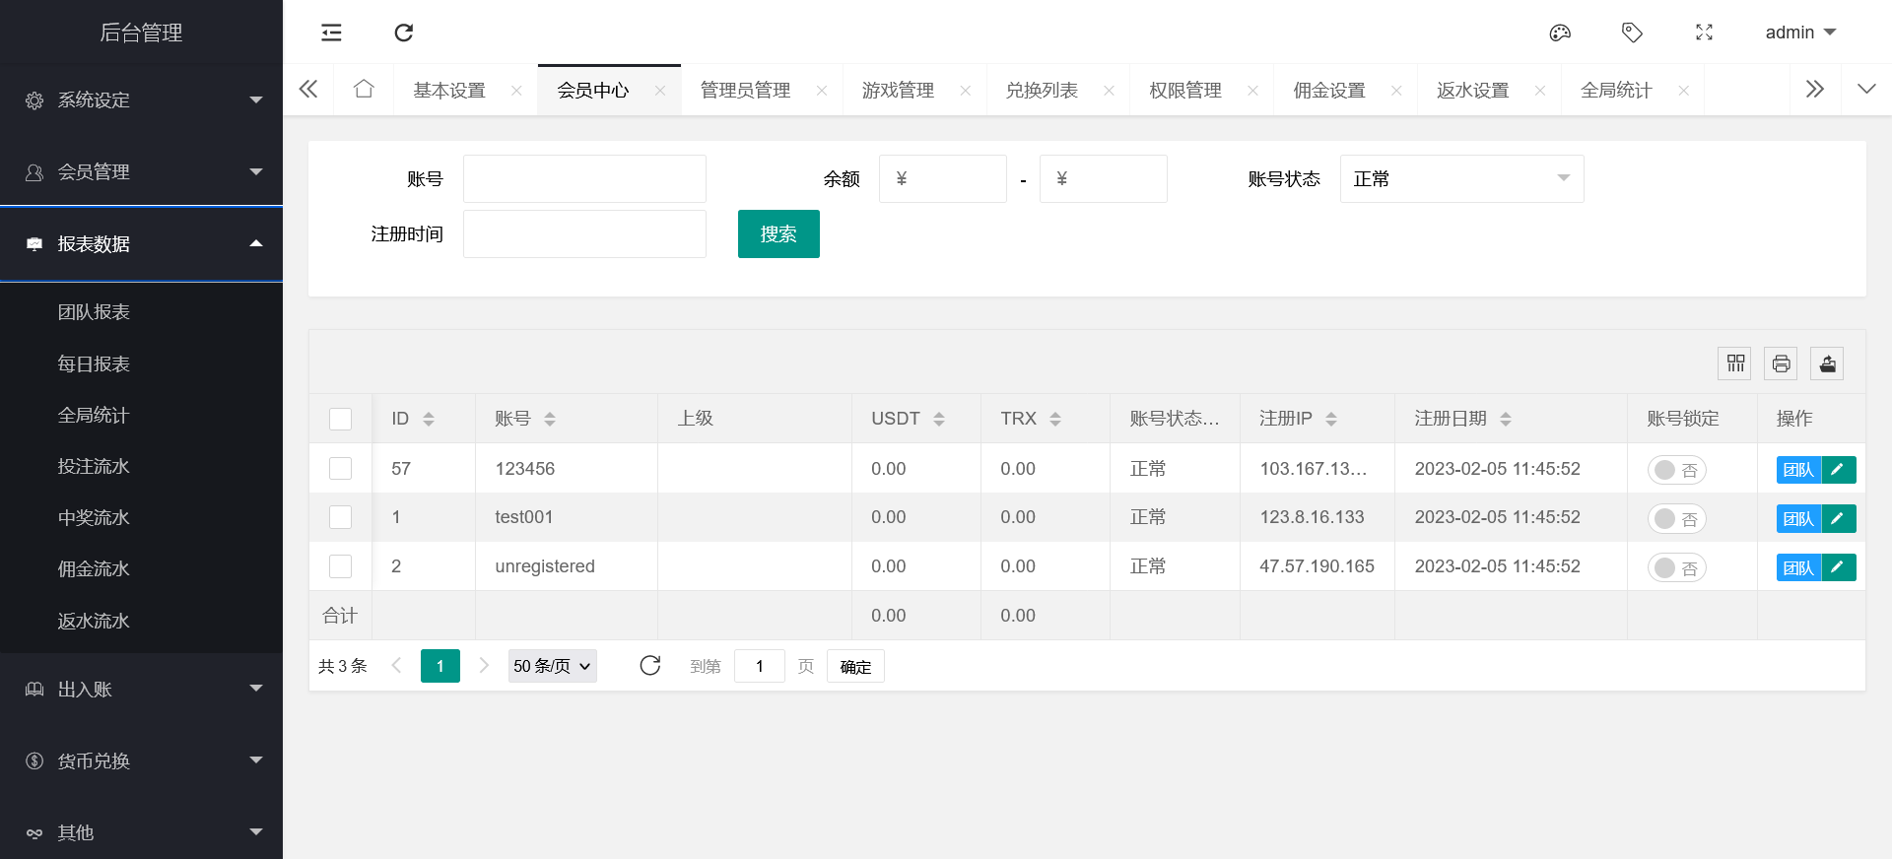Enter fullscreen using the expand icon
The image size is (1892, 859).
1704,33
